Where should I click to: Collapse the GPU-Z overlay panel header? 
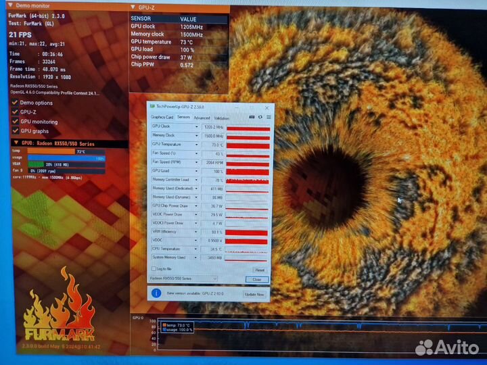133,7
